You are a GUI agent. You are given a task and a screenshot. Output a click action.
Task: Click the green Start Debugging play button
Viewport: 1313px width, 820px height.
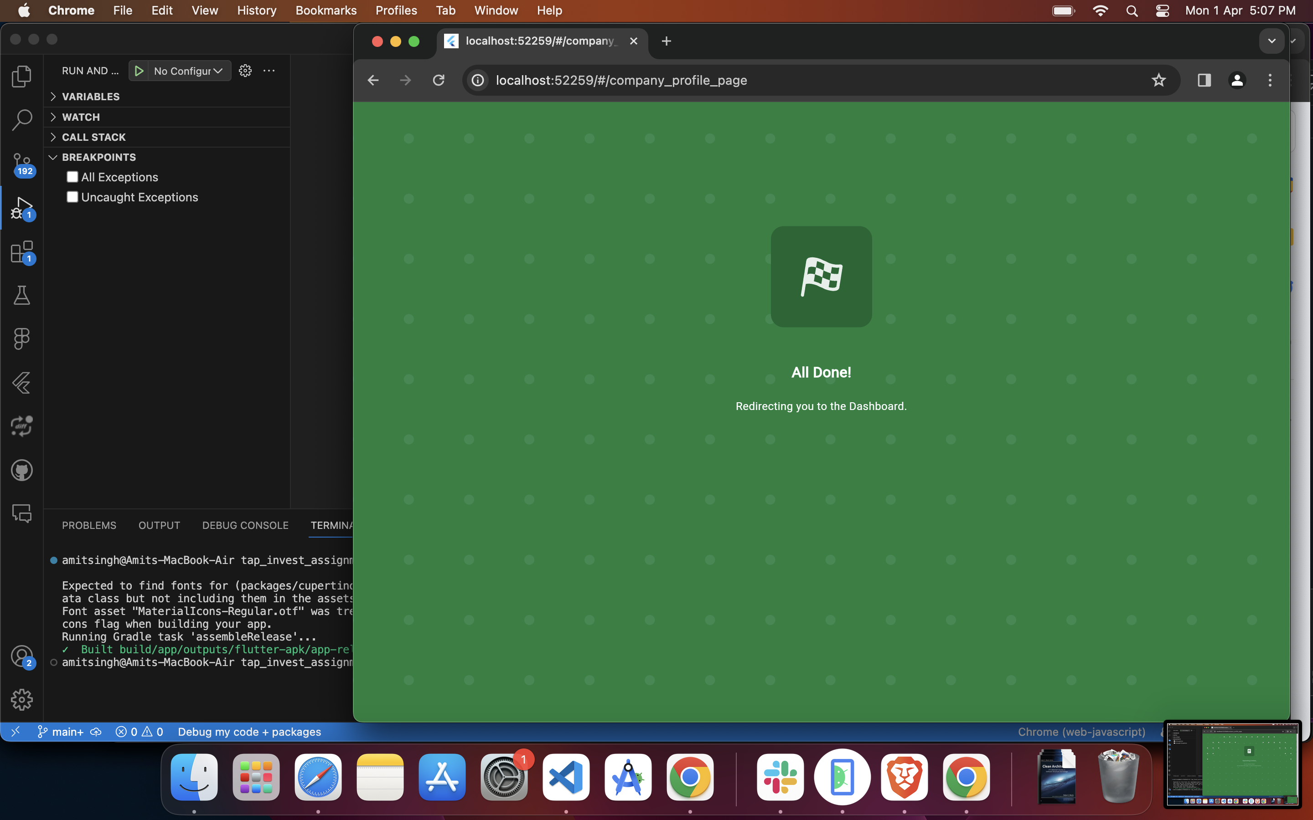point(139,71)
